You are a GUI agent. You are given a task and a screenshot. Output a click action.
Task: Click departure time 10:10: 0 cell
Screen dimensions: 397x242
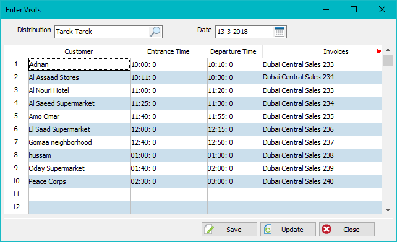click(x=235, y=64)
